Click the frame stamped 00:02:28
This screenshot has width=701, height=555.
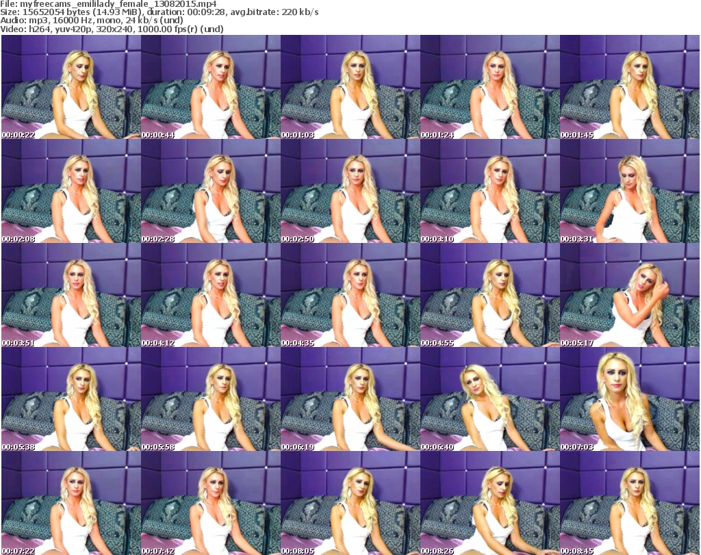(x=211, y=191)
